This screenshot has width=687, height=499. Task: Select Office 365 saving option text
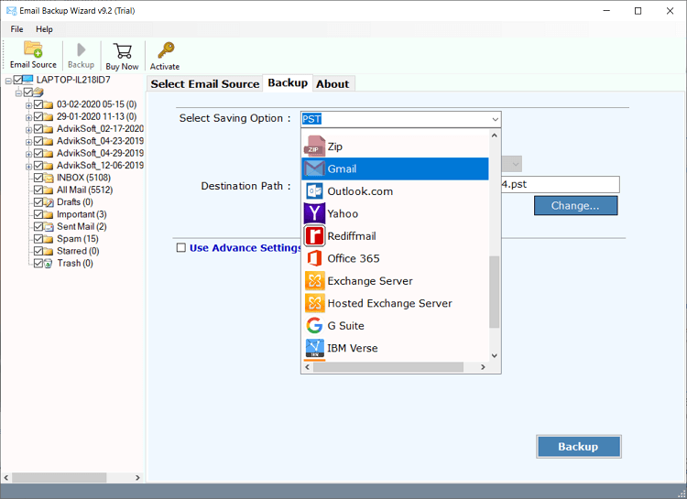(354, 258)
